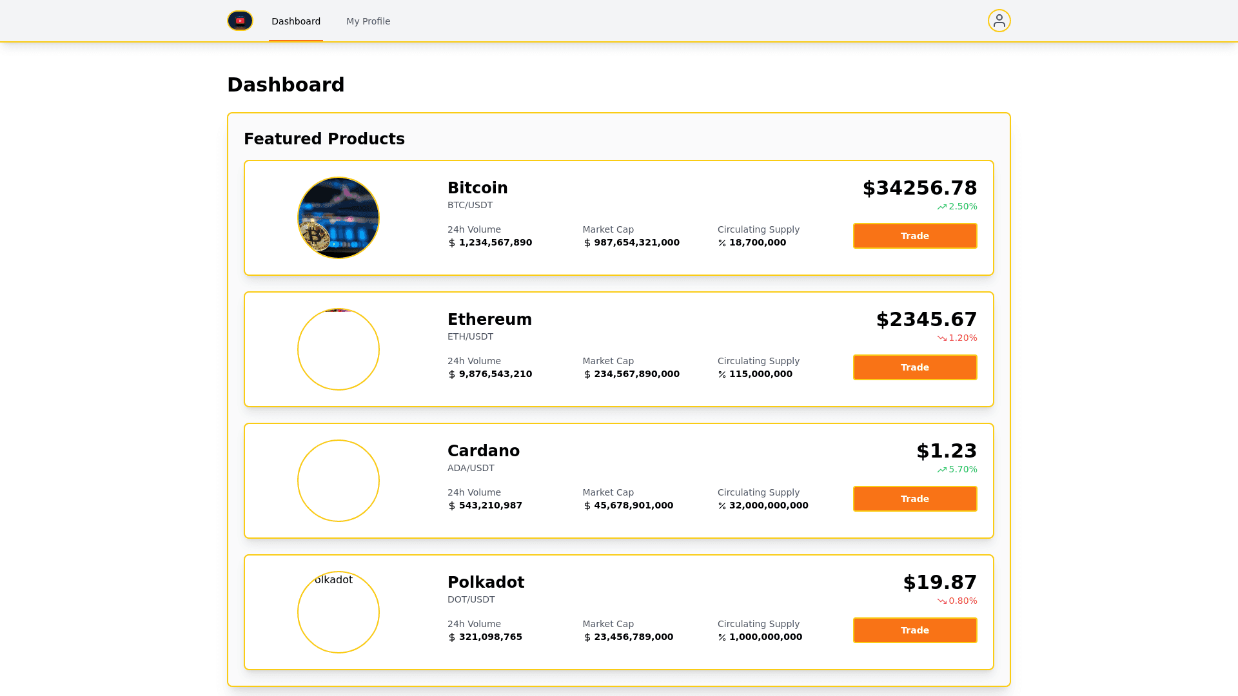
Task: Click Cardano's green upward trend icon
Action: [x=942, y=470]
